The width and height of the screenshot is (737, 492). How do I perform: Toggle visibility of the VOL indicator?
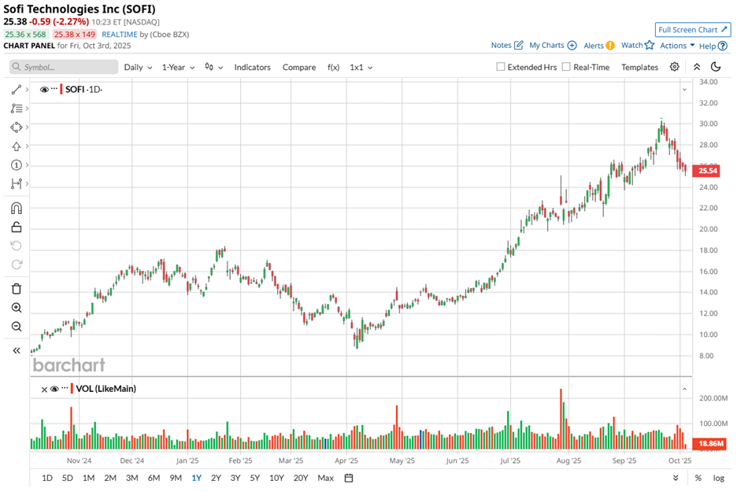coord(54,389)
